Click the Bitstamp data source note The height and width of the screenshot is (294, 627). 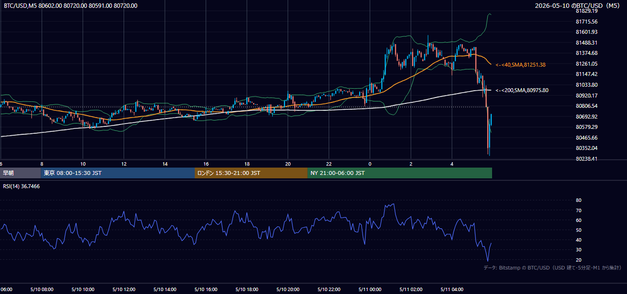pyautogui.click(x=552, y=268)
